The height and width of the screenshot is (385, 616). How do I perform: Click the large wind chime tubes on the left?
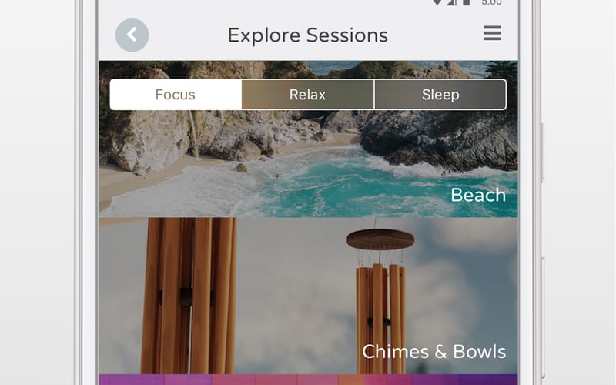[189, 296]
